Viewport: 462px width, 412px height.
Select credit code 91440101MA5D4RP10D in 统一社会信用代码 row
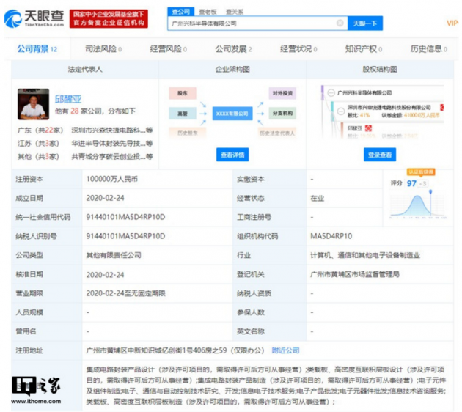click(x=125, y=217)
